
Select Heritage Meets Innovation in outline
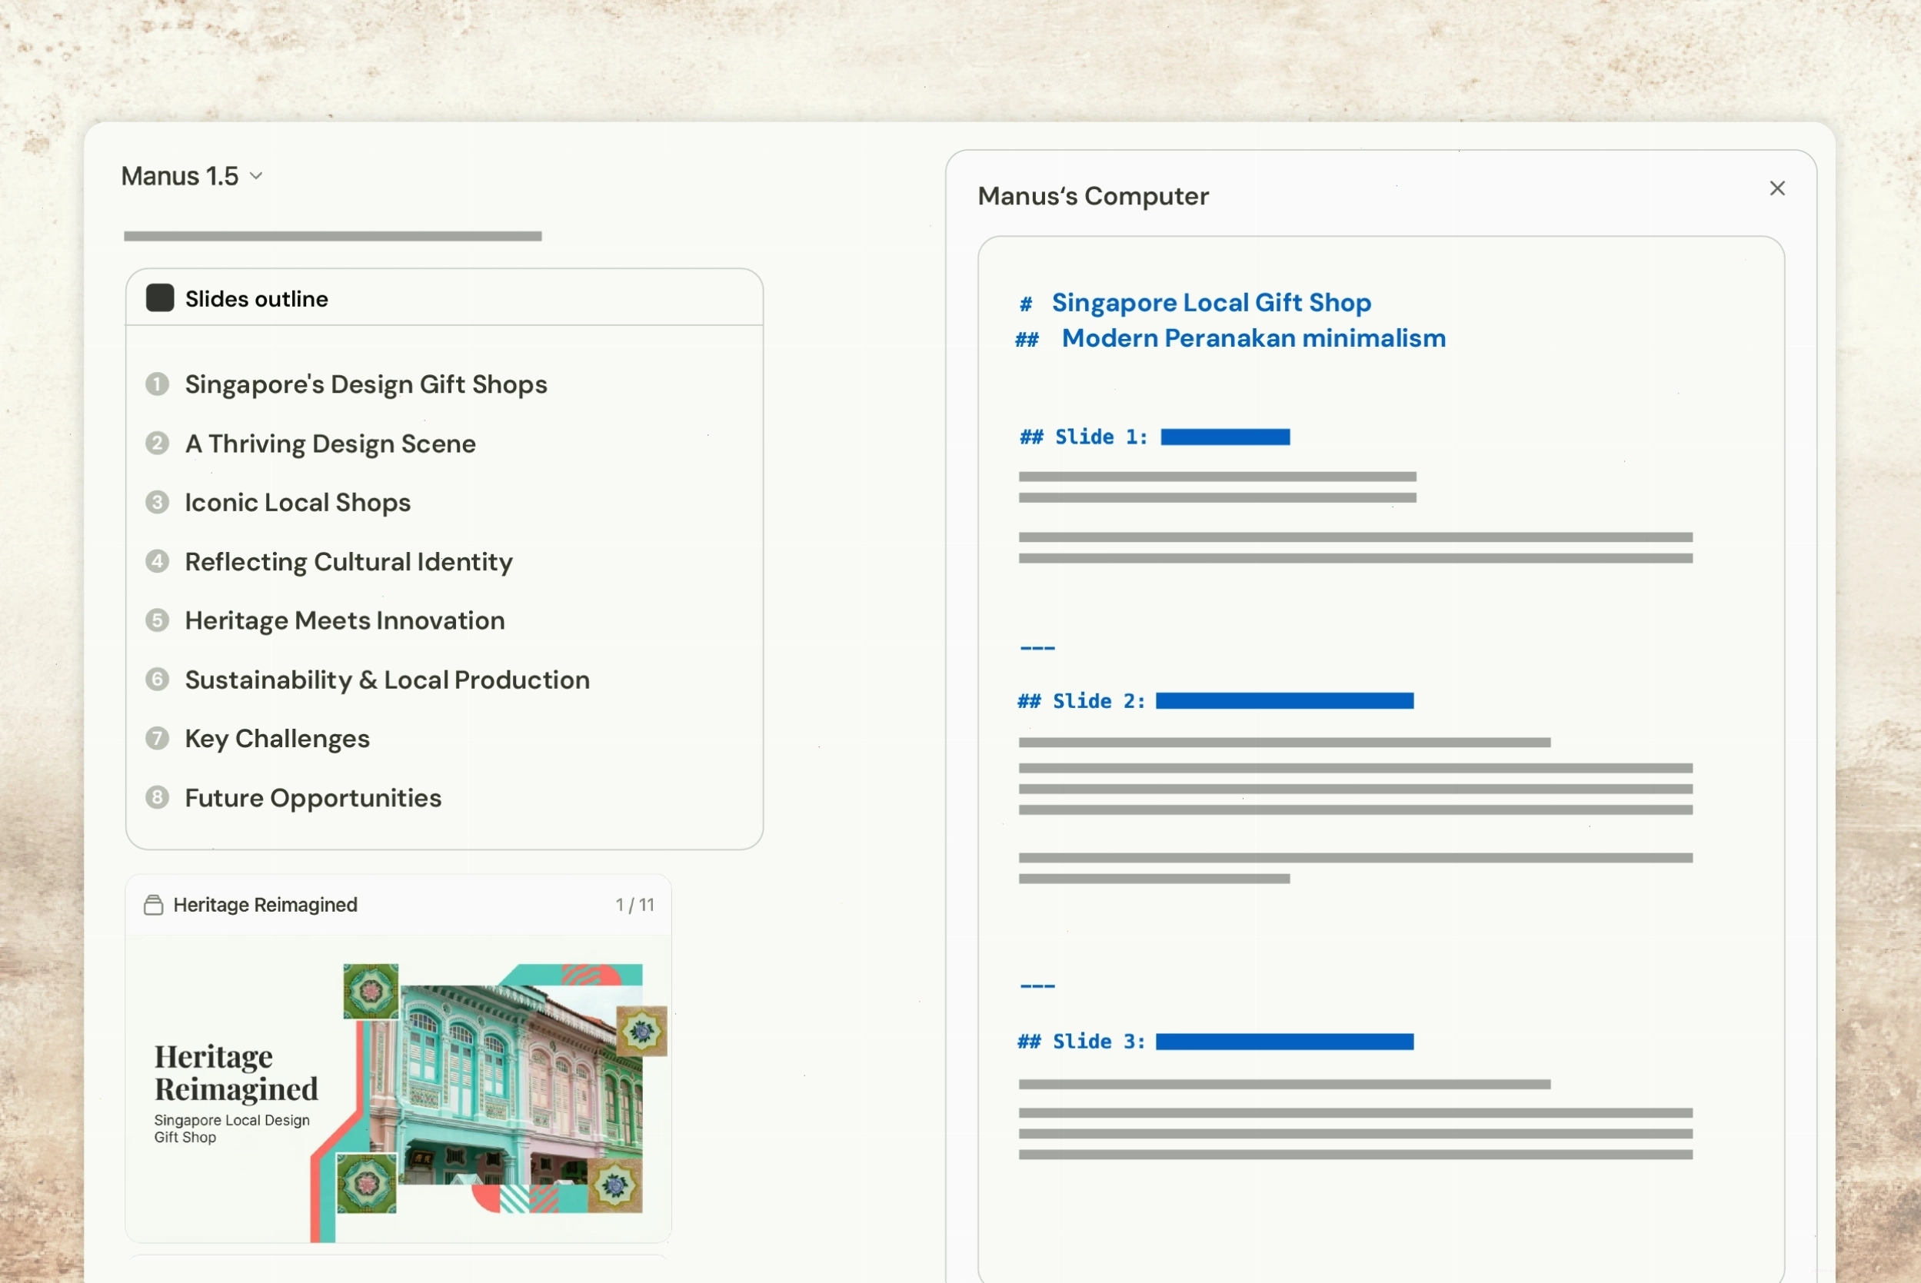click(345, 620)
